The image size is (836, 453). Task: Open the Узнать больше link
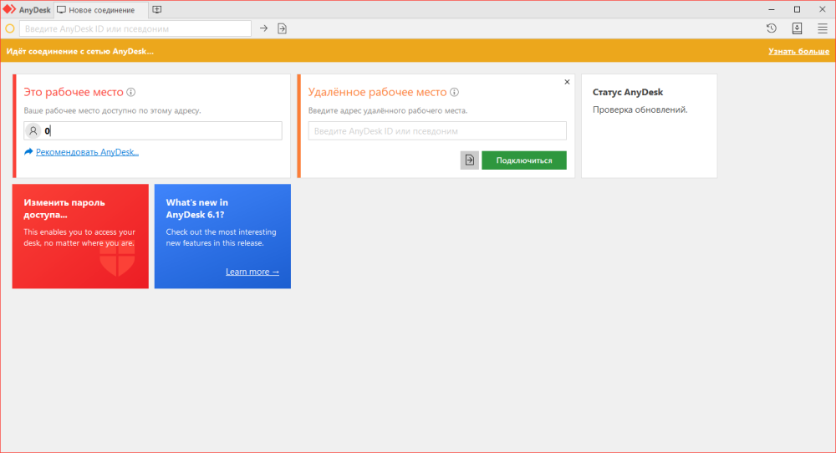(x=798, y=51)
